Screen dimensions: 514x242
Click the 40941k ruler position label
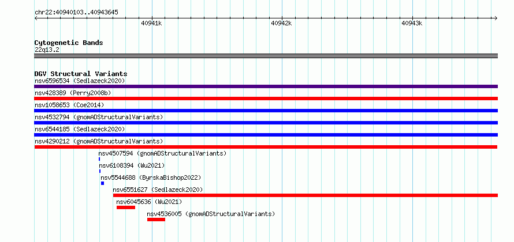(x=151, y=23)
